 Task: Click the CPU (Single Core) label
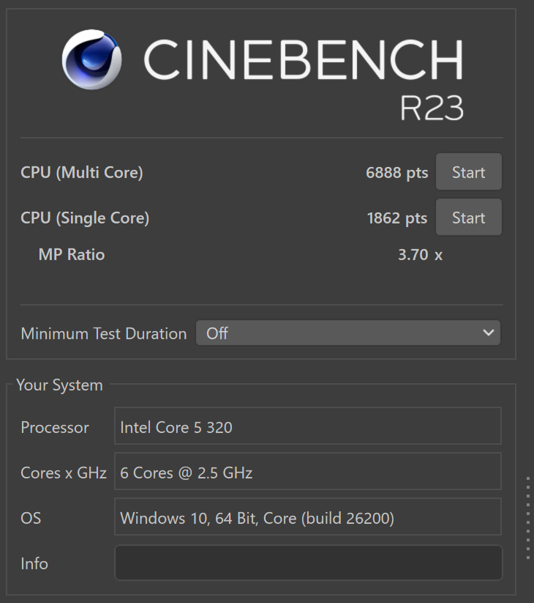(x=85, y=218)
